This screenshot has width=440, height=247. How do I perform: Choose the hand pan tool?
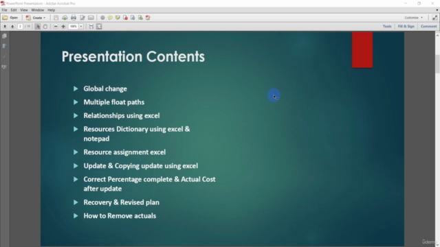tap(45, 26)
